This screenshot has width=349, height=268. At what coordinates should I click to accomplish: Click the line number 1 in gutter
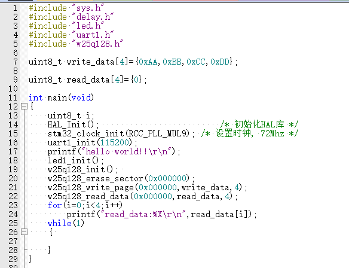pyautogui.click(x=15, y=8)
